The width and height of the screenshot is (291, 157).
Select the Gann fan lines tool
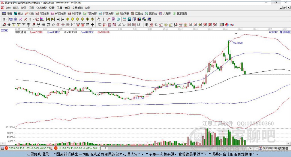coord(105,25)
